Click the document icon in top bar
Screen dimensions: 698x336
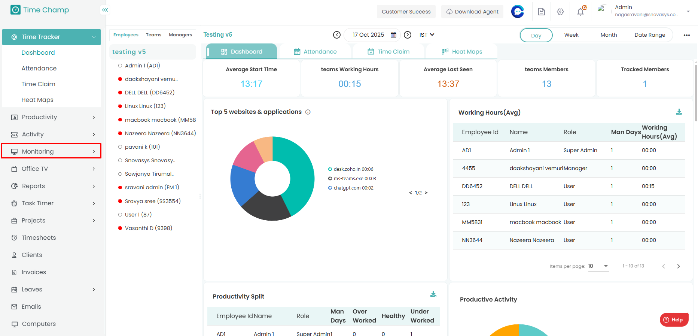tap(541, 12)
